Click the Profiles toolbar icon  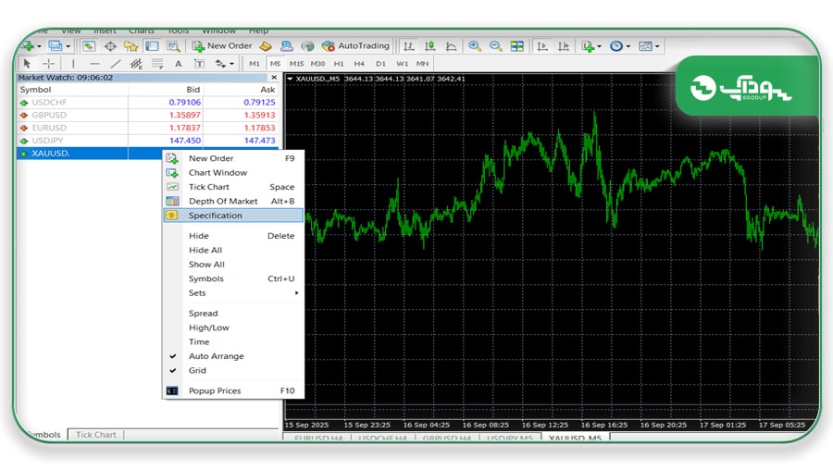(55, 46)
